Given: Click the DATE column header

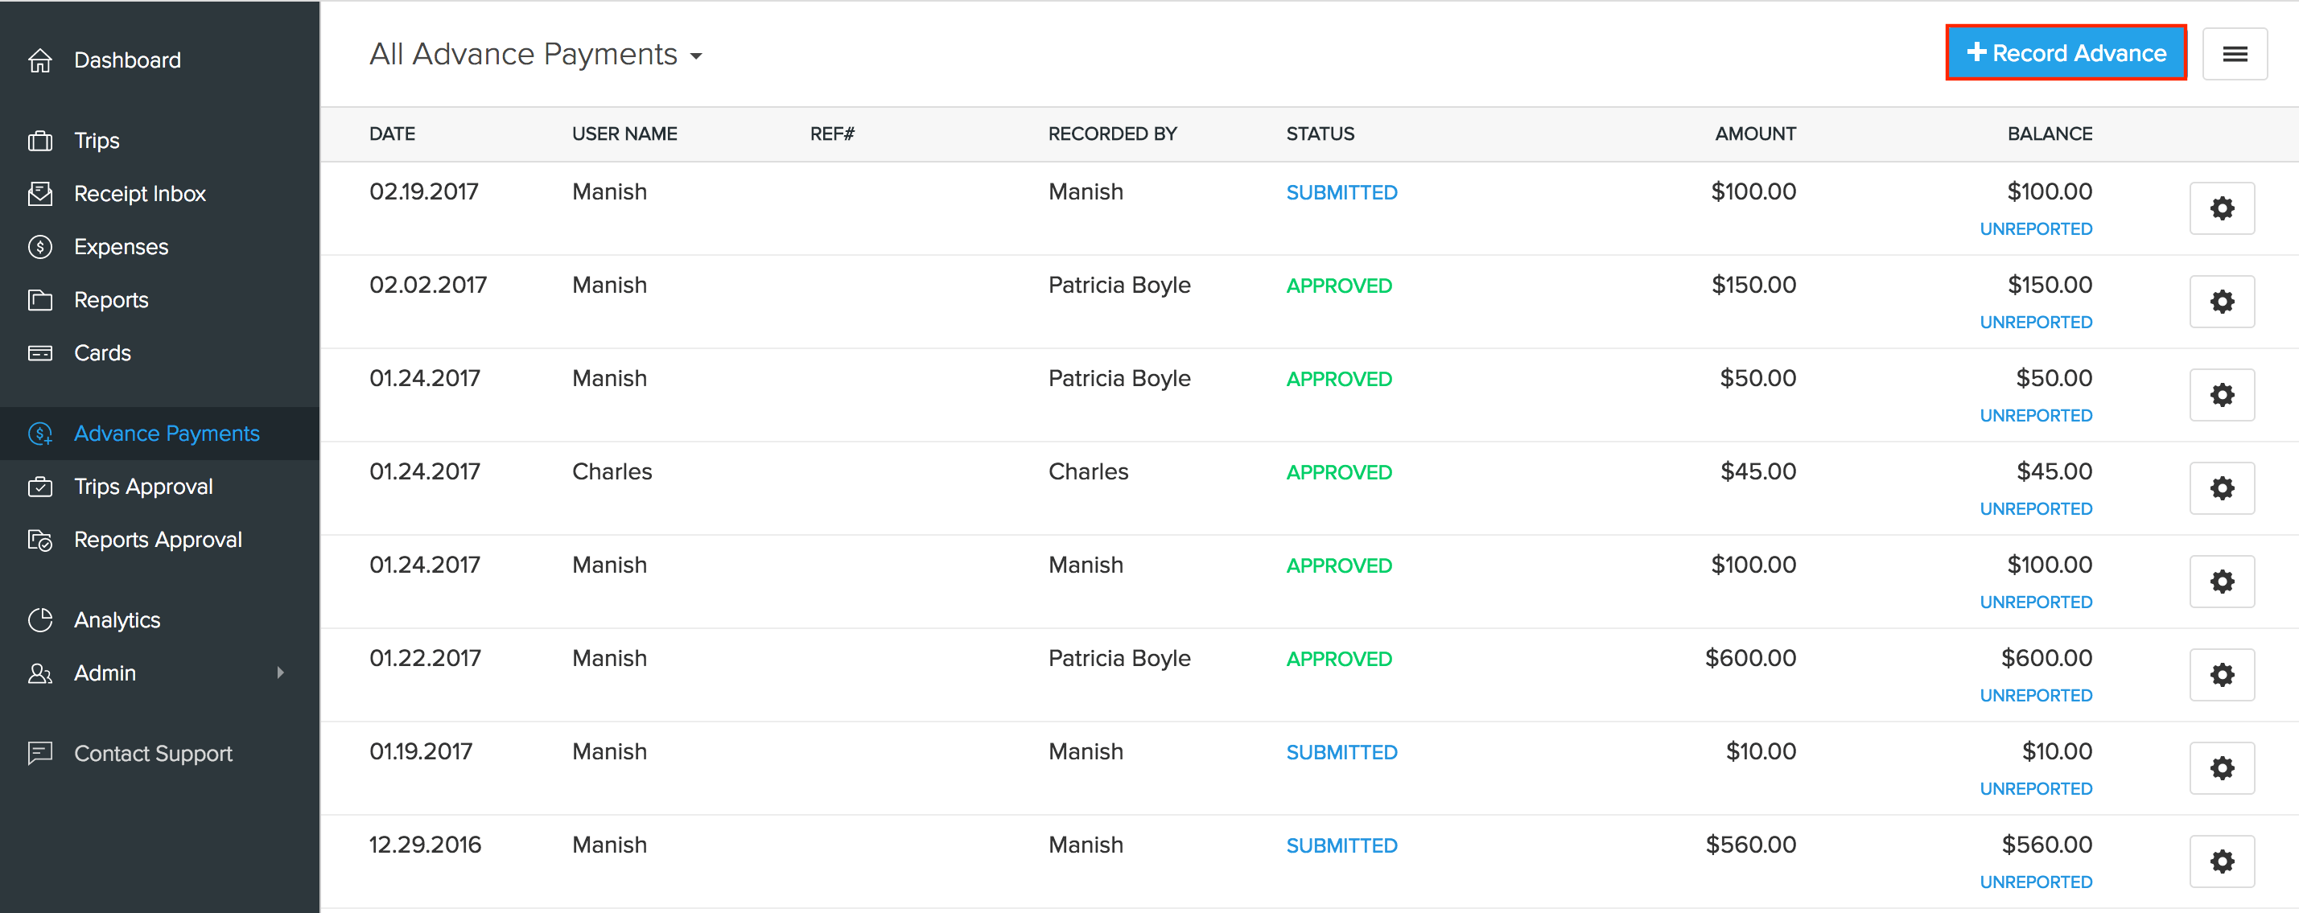Looking at the screenshot, I should coord(392,134).
